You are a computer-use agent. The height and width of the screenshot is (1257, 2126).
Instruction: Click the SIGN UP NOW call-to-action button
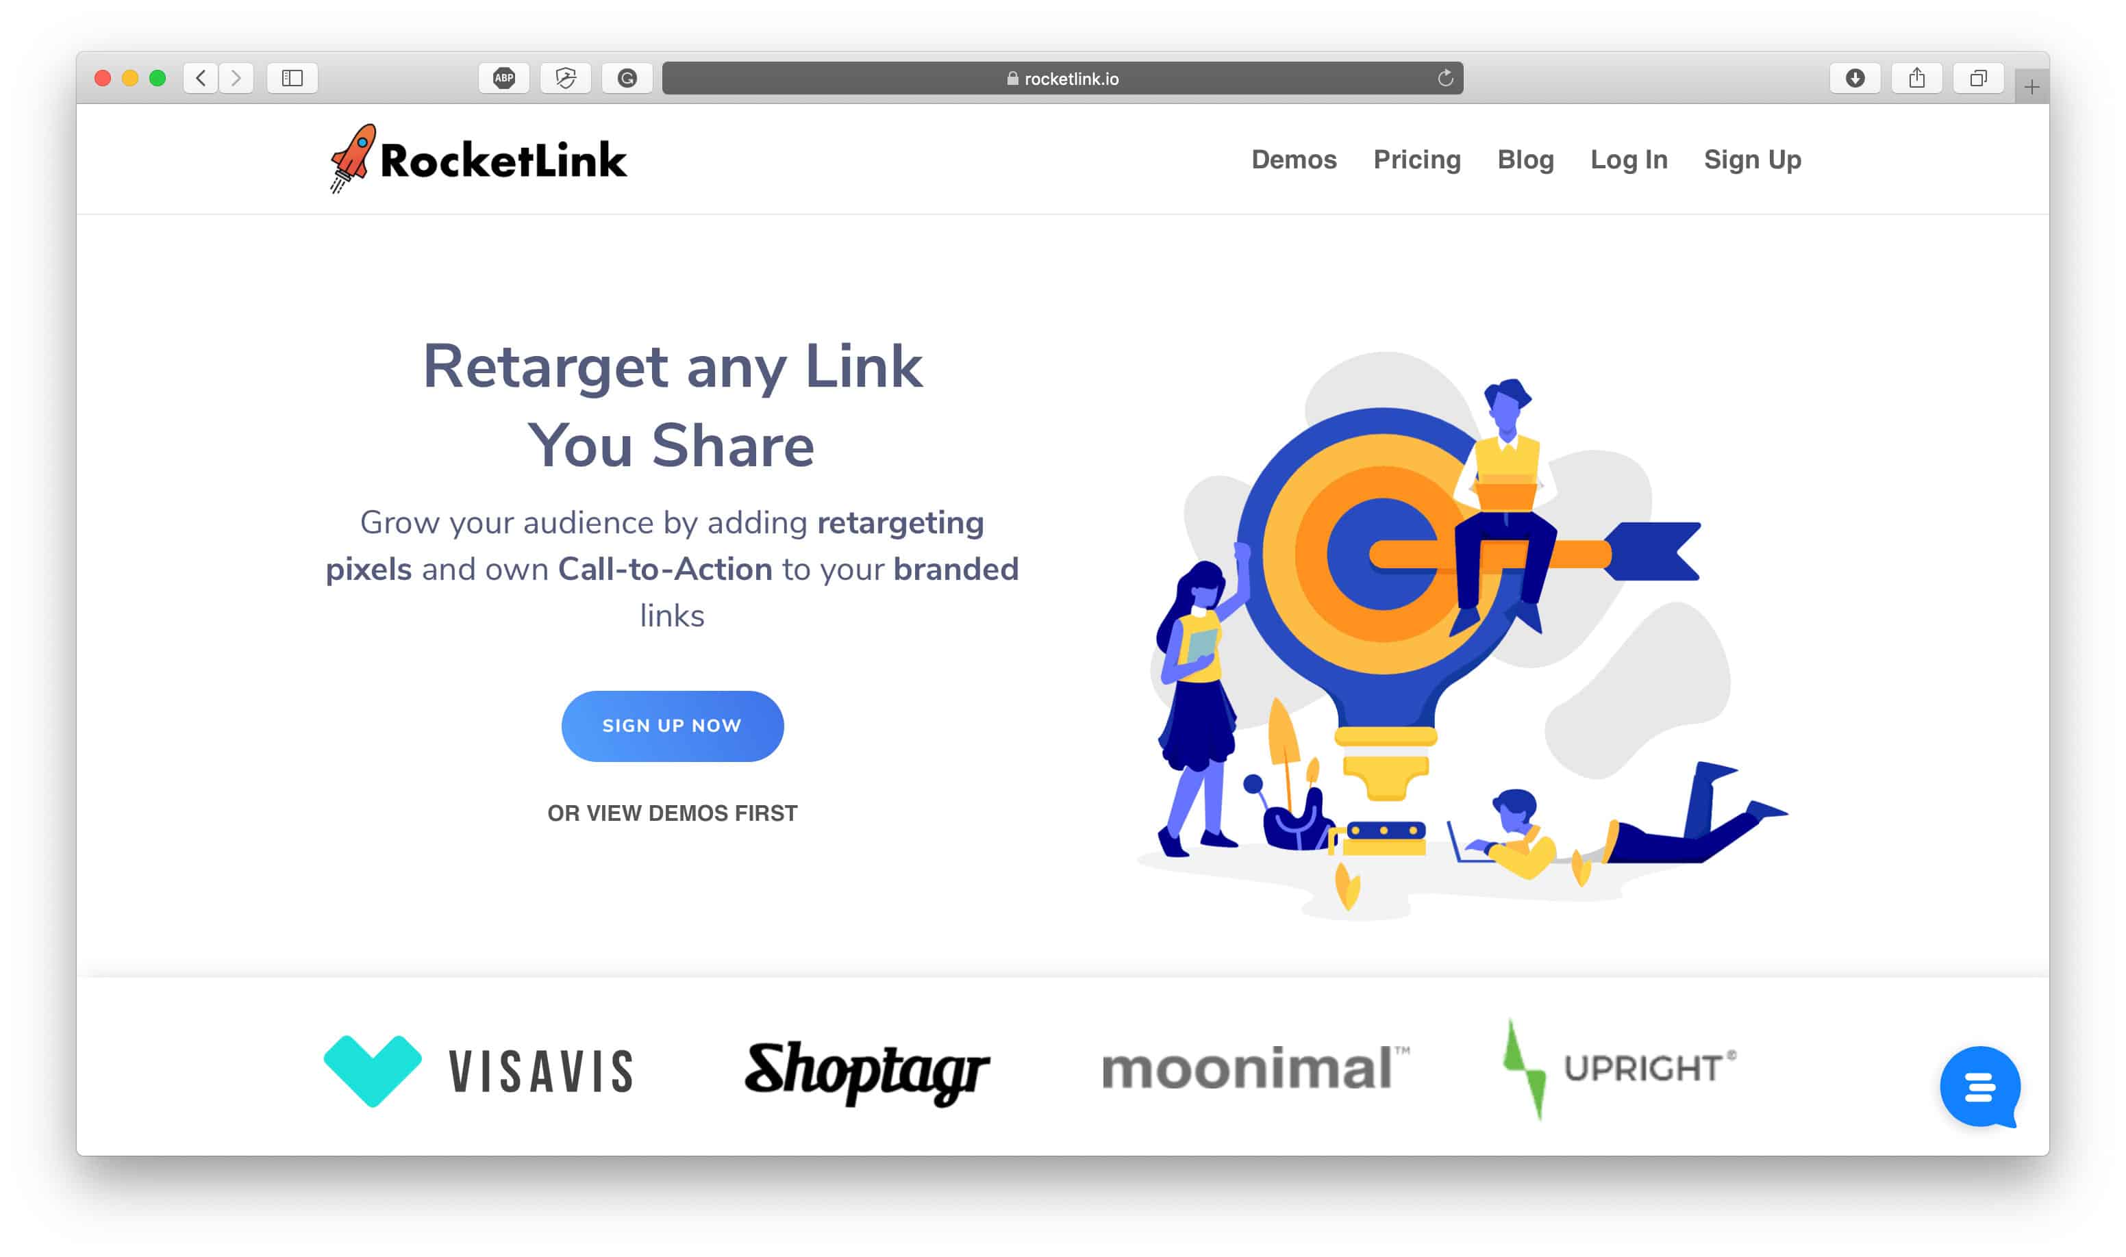click(671, 726)
